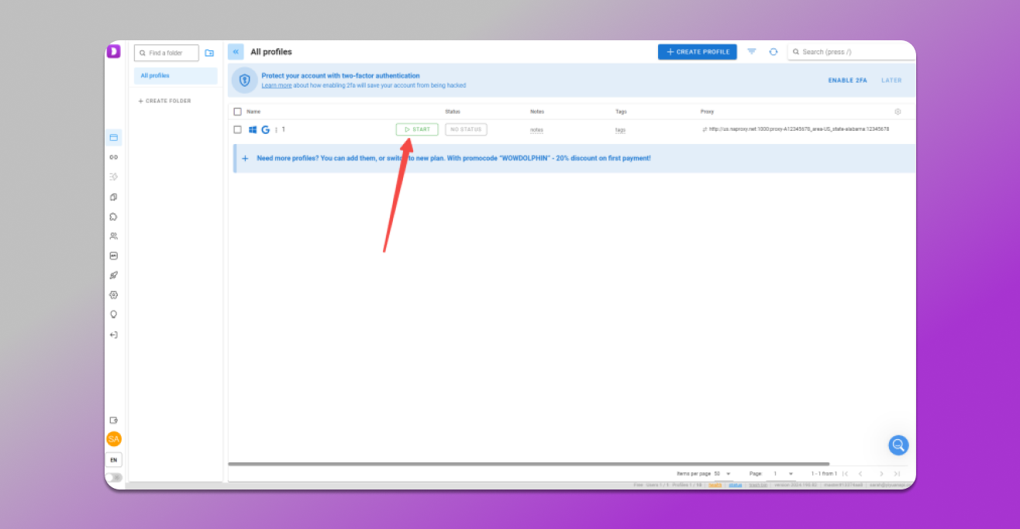
Task: Refresh the profiles list
Action: 774,52
